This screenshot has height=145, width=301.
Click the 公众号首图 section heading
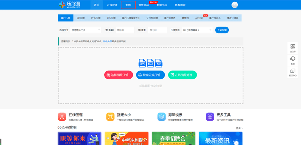(x=67, y=128)
